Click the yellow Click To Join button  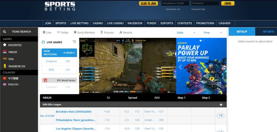click(x=148, y=4)
